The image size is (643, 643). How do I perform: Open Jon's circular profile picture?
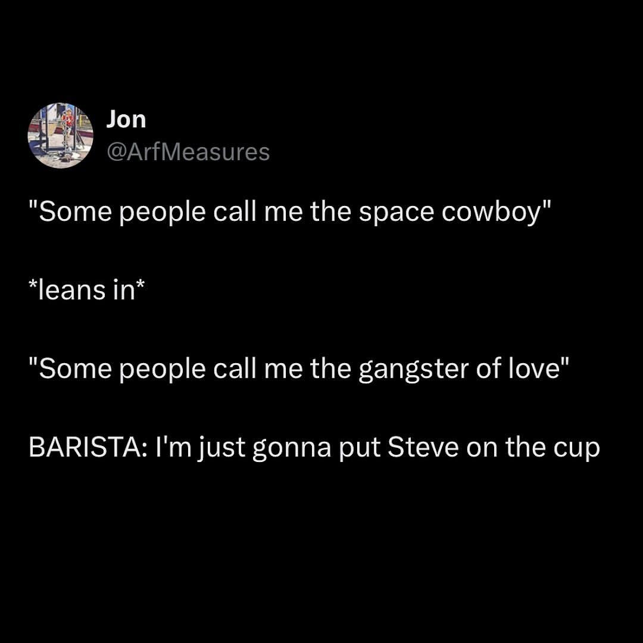pyautogui.click(x=60, y=136)
